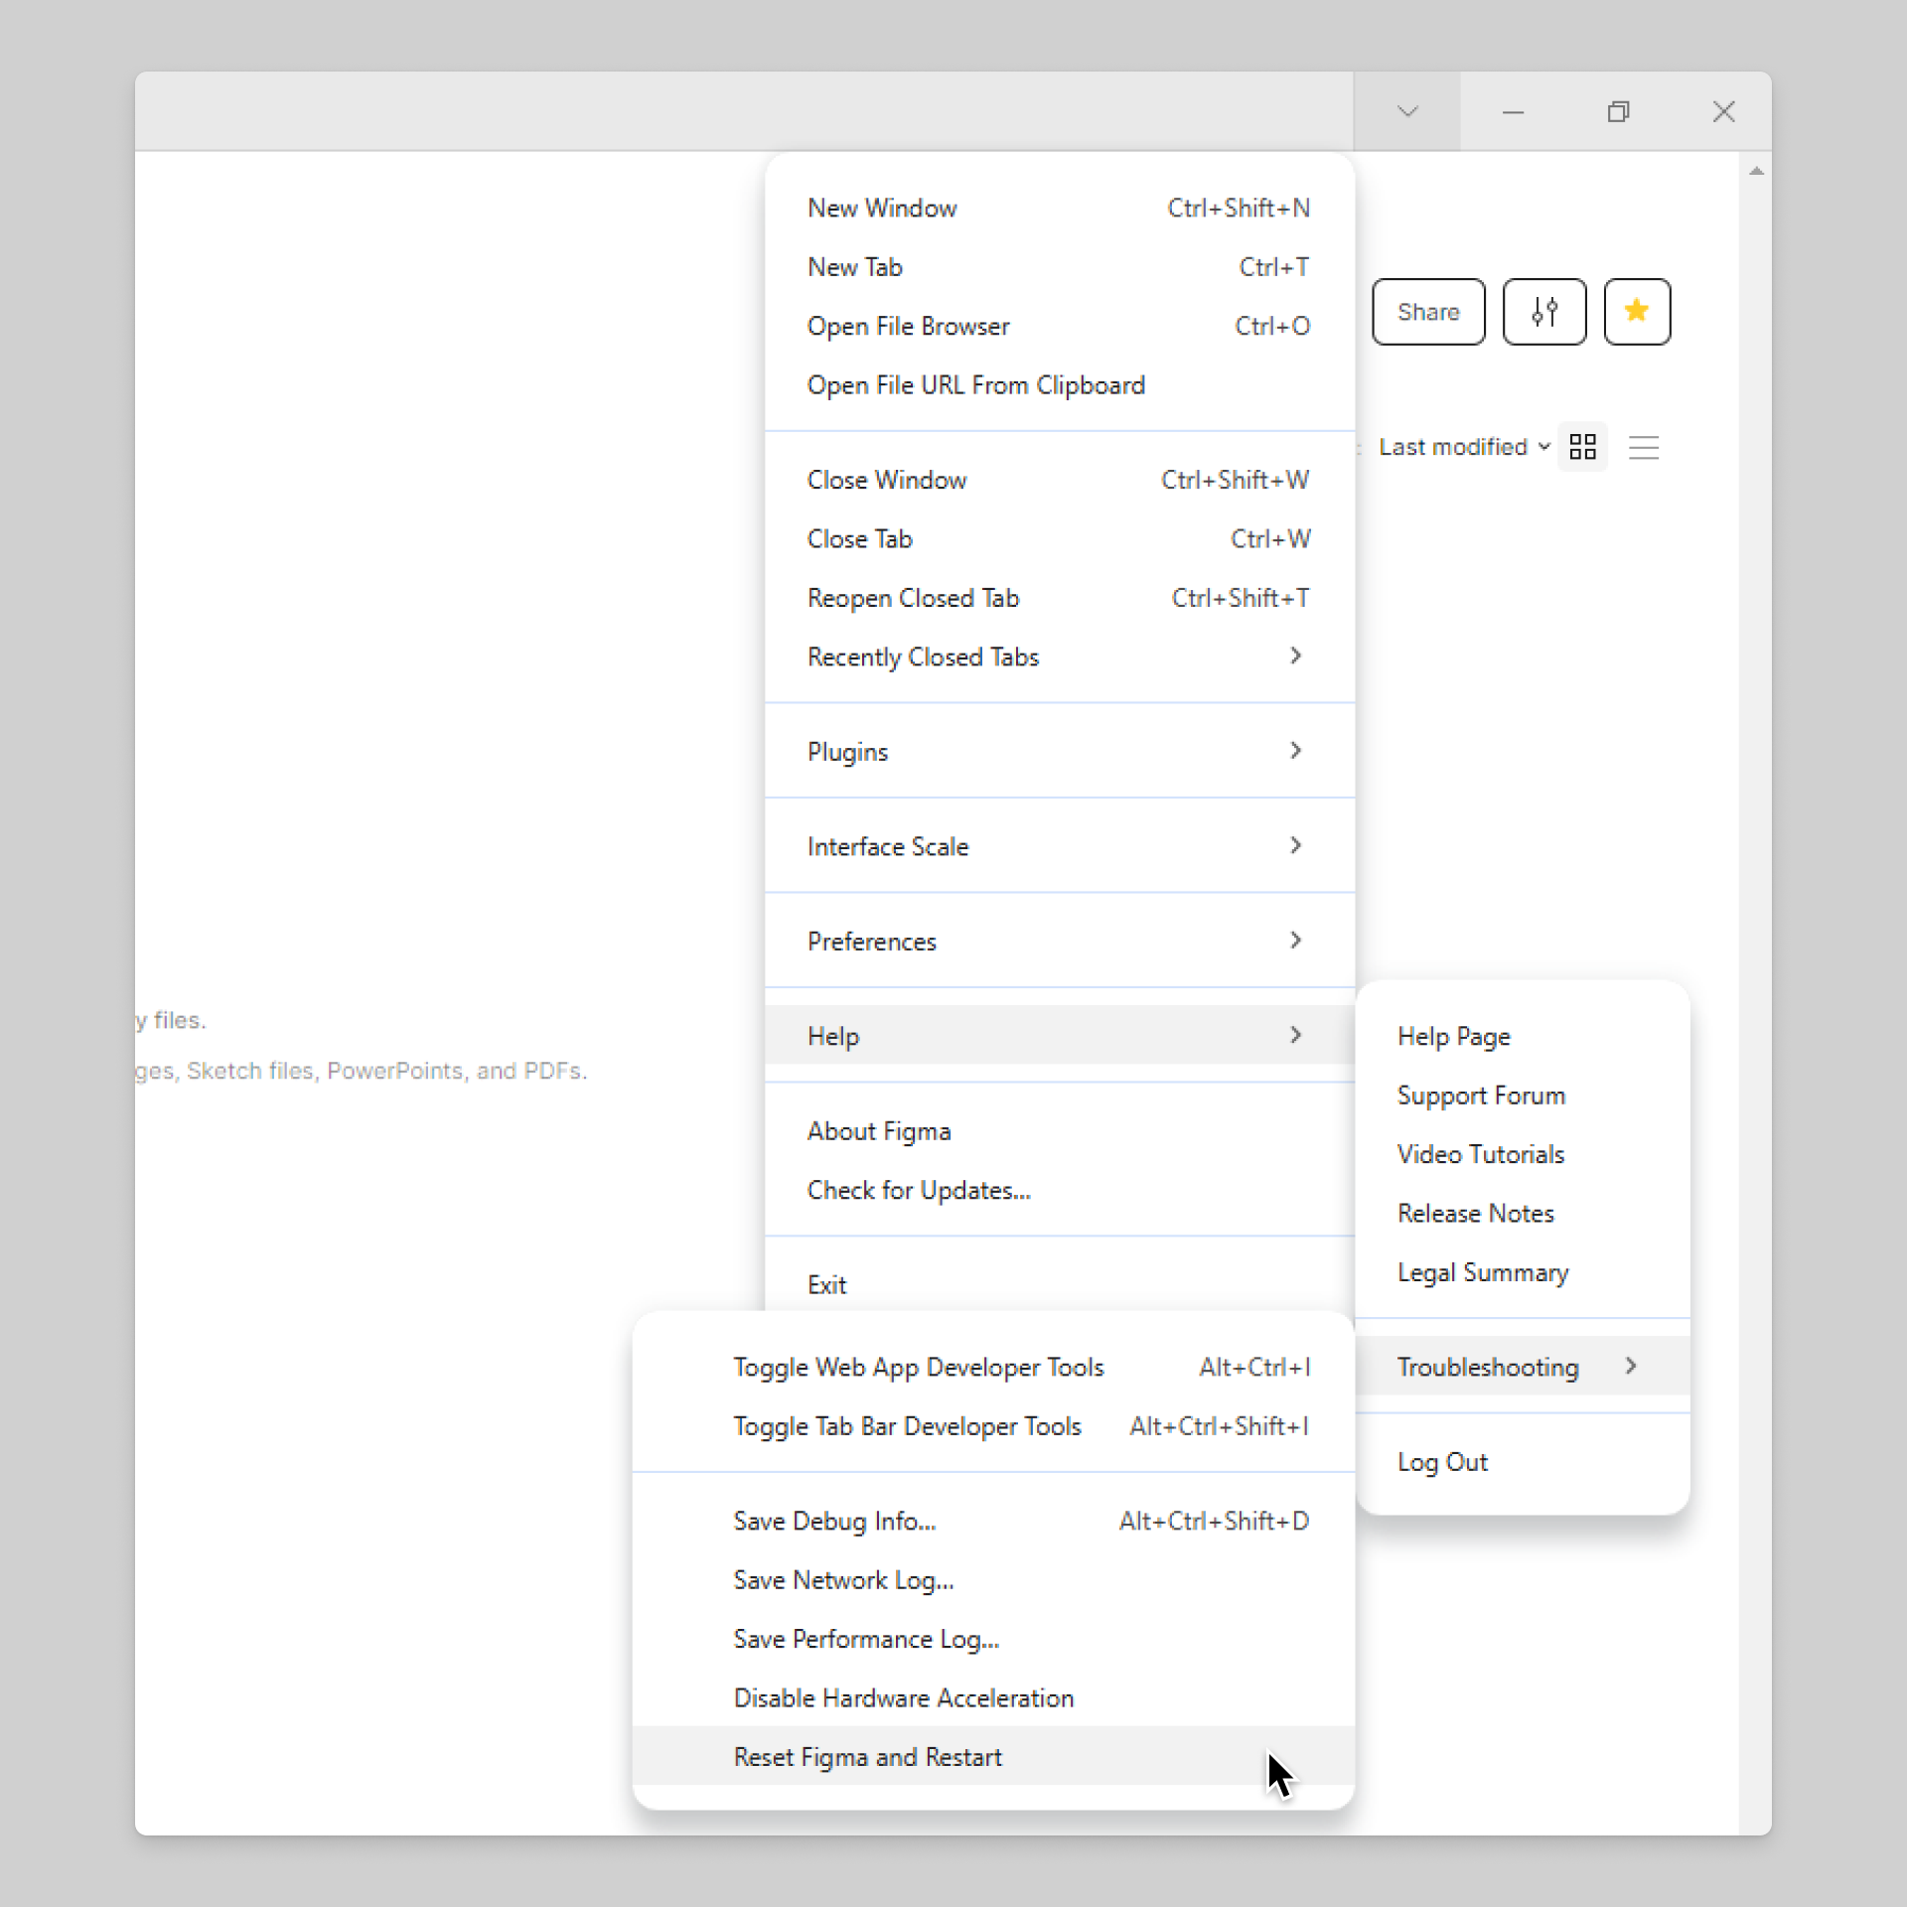The image size is (1907, 1907).
Task: Open the Last modified sort dropdown
Action: [x=1464, y=447]
